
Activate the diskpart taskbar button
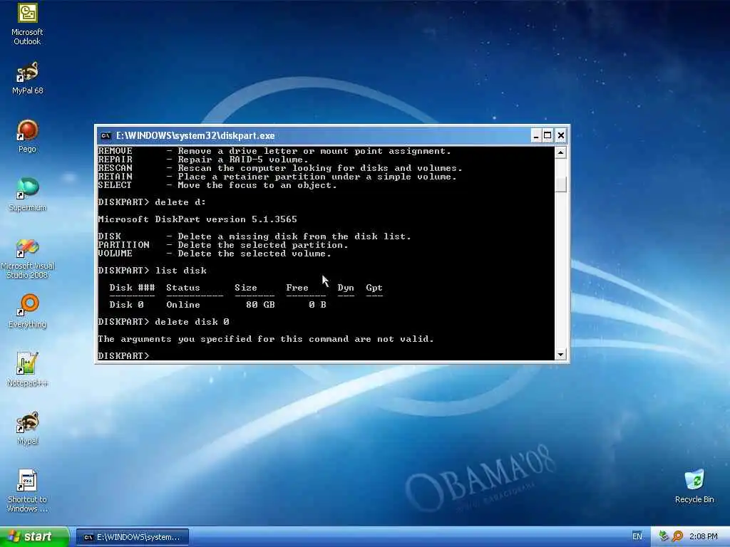point(132,537)
